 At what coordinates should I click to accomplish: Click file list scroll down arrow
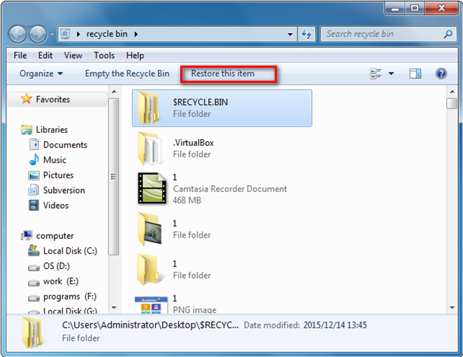click(x=452, y=307)
